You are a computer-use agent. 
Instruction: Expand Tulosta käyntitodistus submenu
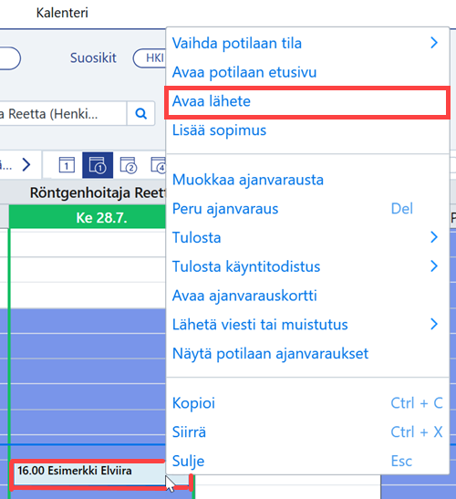(x=307, y=266)
